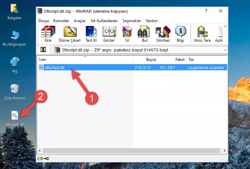Screen dimensions: 250x169
Task: Open the Dosya menu
Action: coord(44,21)
